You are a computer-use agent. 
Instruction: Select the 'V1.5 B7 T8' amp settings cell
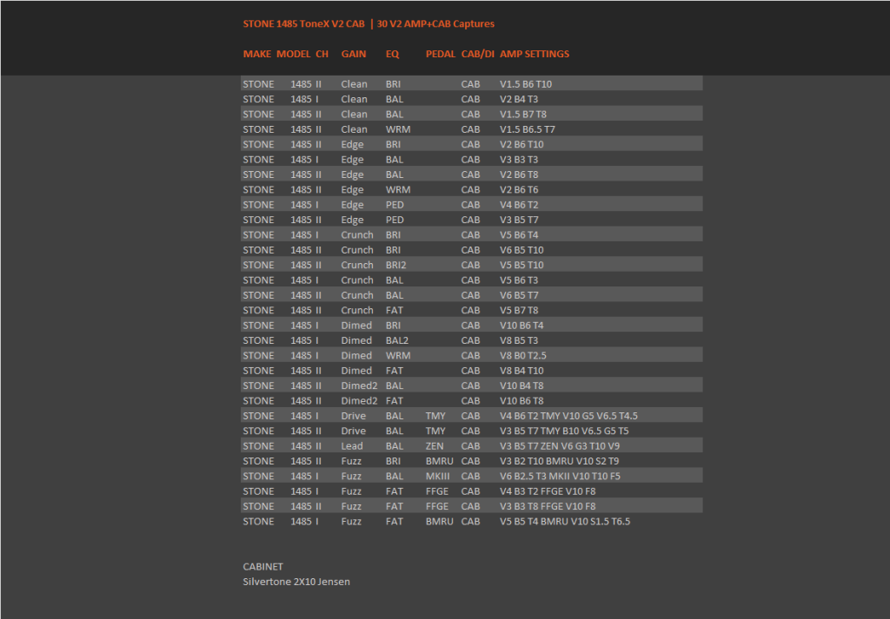click(x=522, y=114)
